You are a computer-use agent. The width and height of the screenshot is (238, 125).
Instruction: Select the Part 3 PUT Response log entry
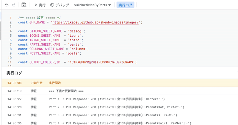pos(120,115)
